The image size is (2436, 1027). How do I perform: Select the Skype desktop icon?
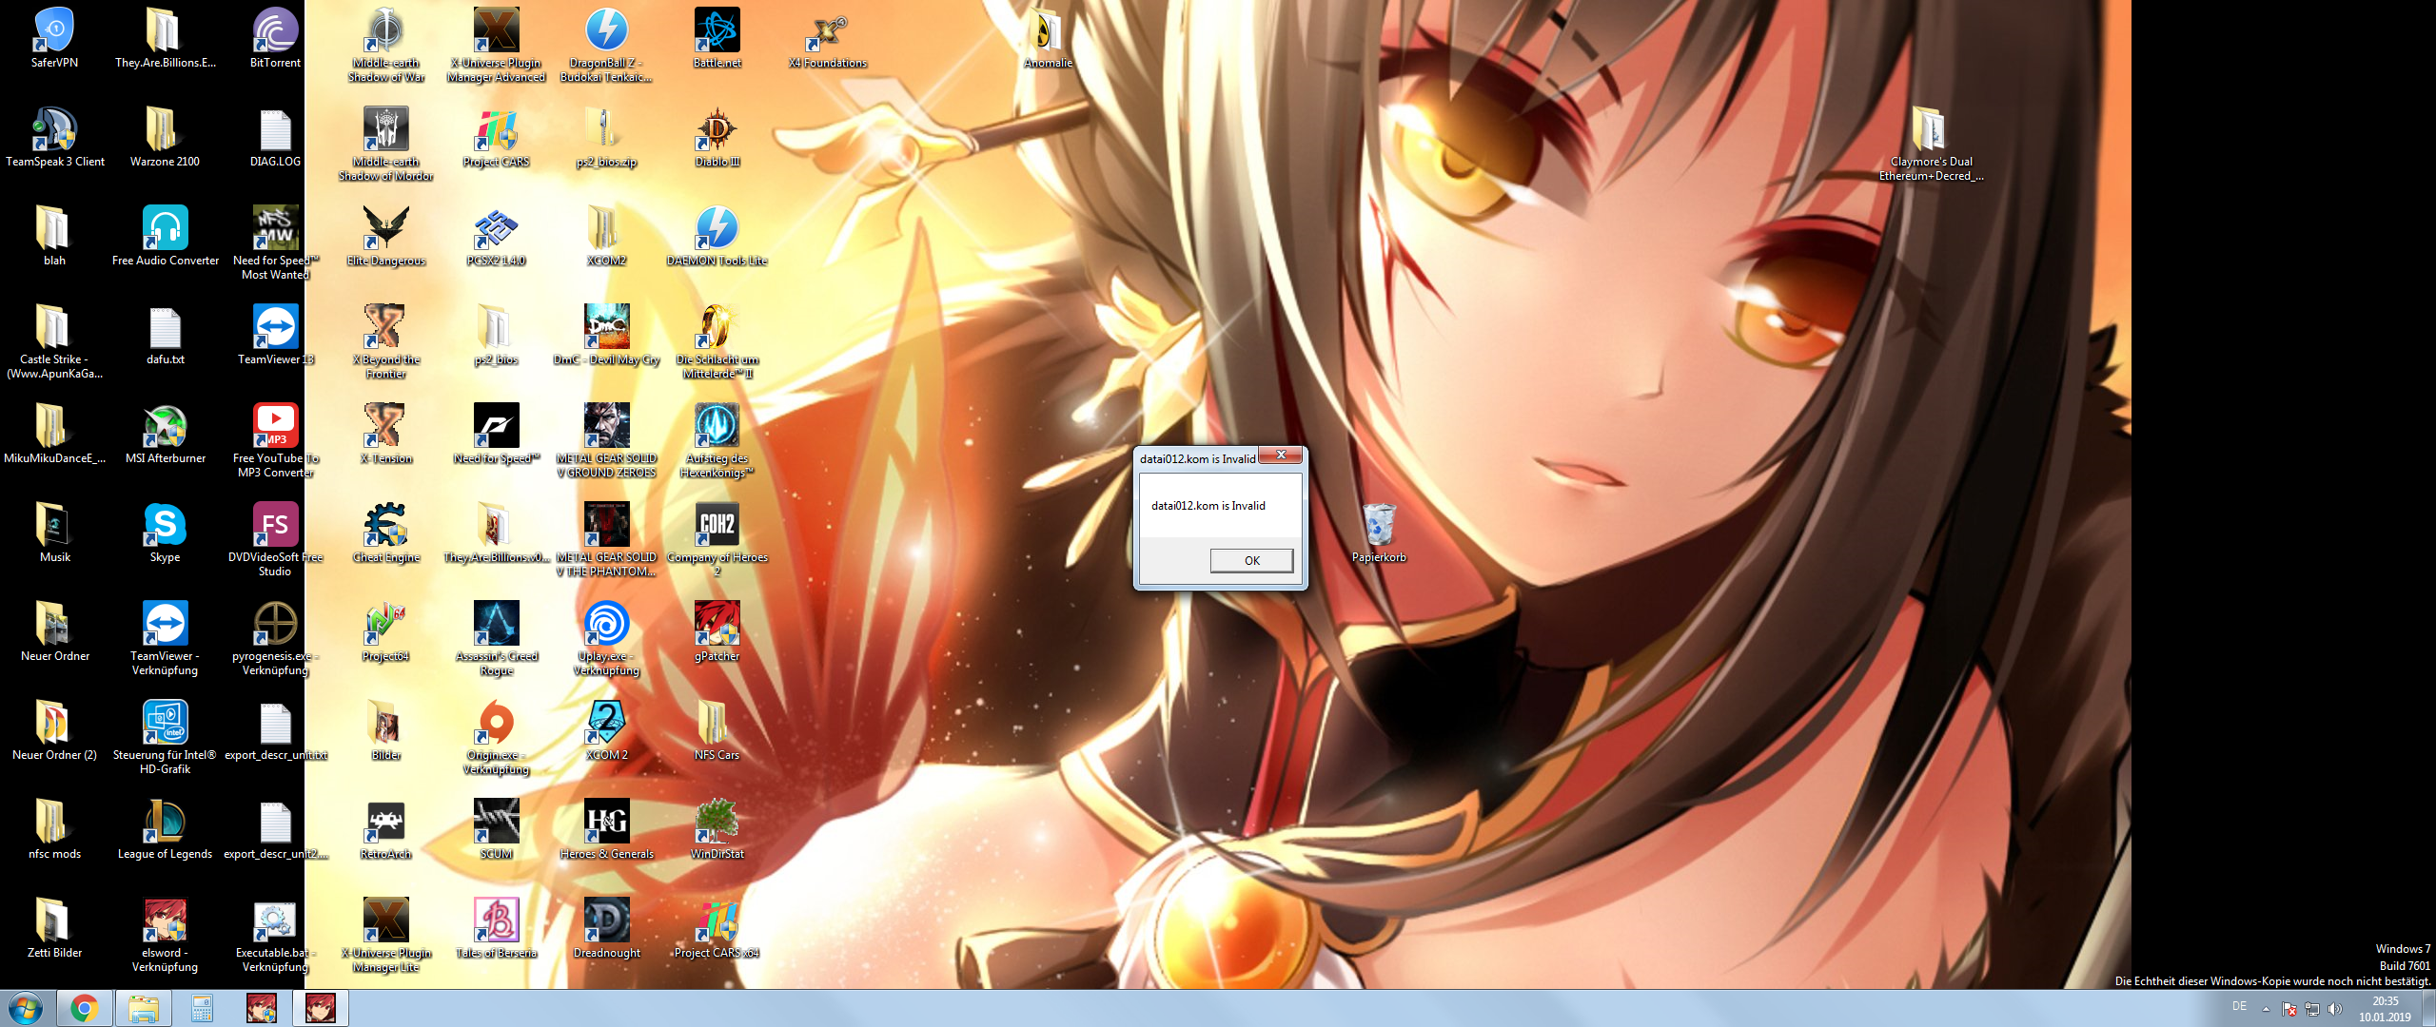pos(165,533)
